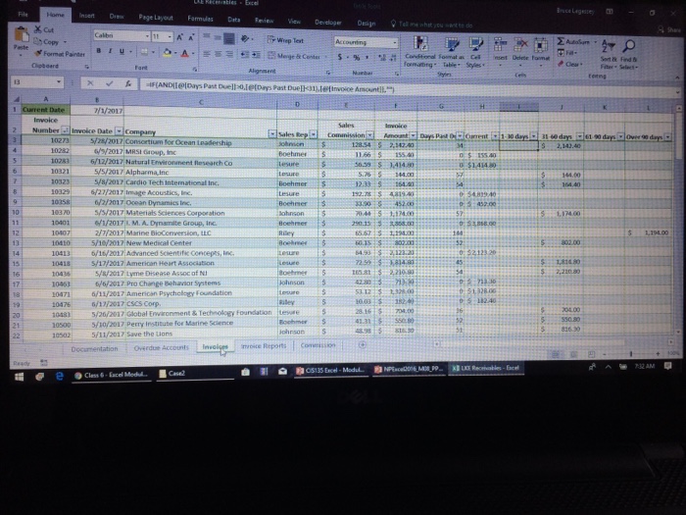Click Decrease Decimal icon

(x=393, y=57)
